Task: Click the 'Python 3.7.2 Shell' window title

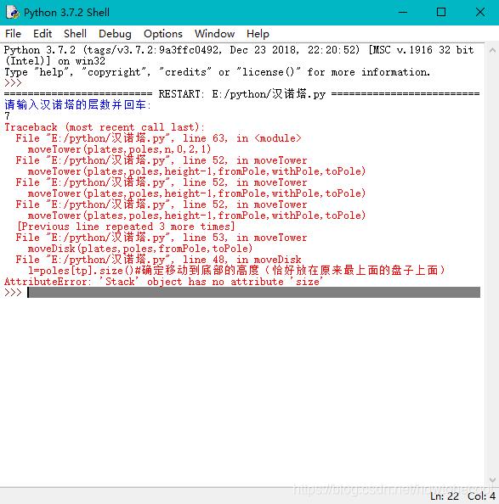Action: [66, 13]
